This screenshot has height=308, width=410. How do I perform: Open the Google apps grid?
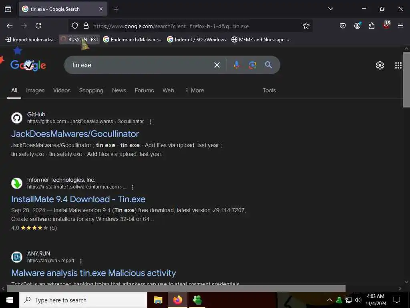pos(398,65)
